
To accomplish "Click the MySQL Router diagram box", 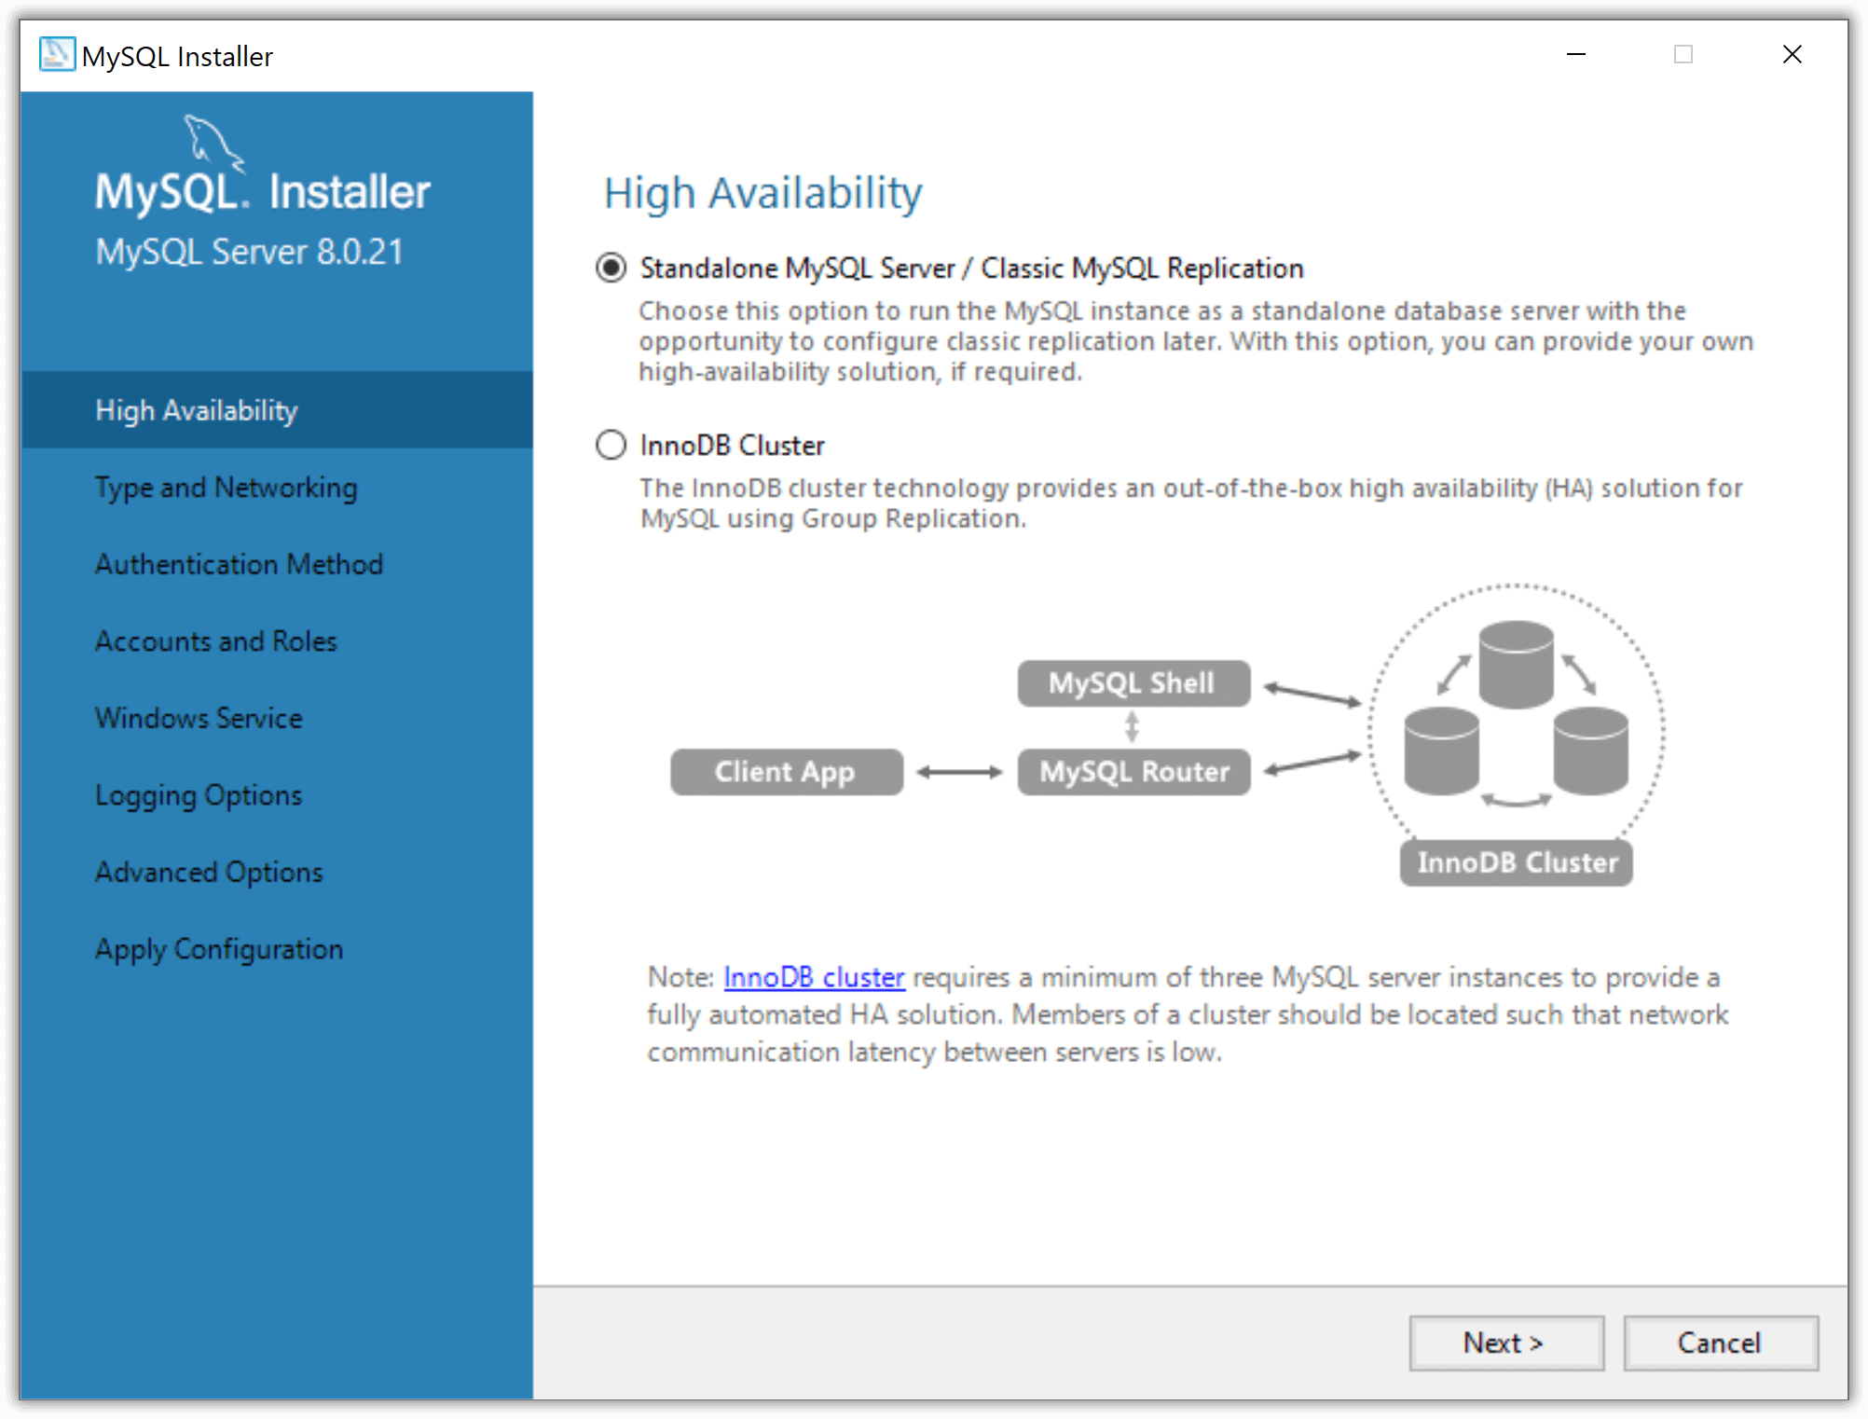I will click(x=1133, y=772).
